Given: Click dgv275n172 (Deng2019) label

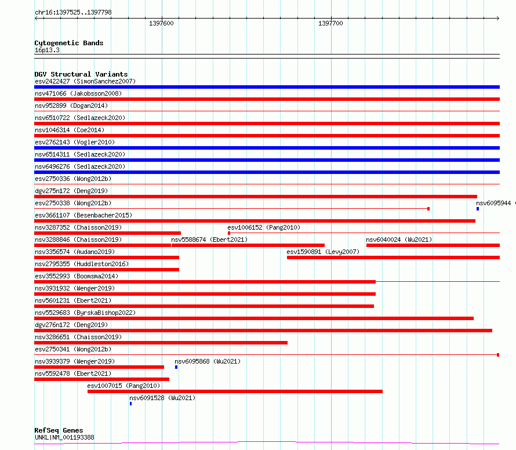Looking at the screenshot, I should 71,191.
